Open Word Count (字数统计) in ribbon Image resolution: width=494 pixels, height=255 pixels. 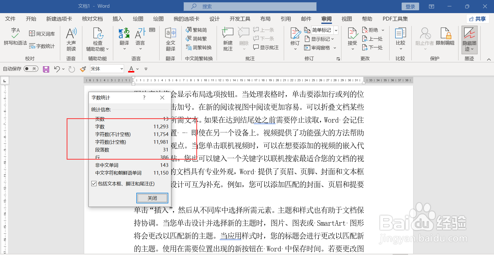(x=42, y=46)
